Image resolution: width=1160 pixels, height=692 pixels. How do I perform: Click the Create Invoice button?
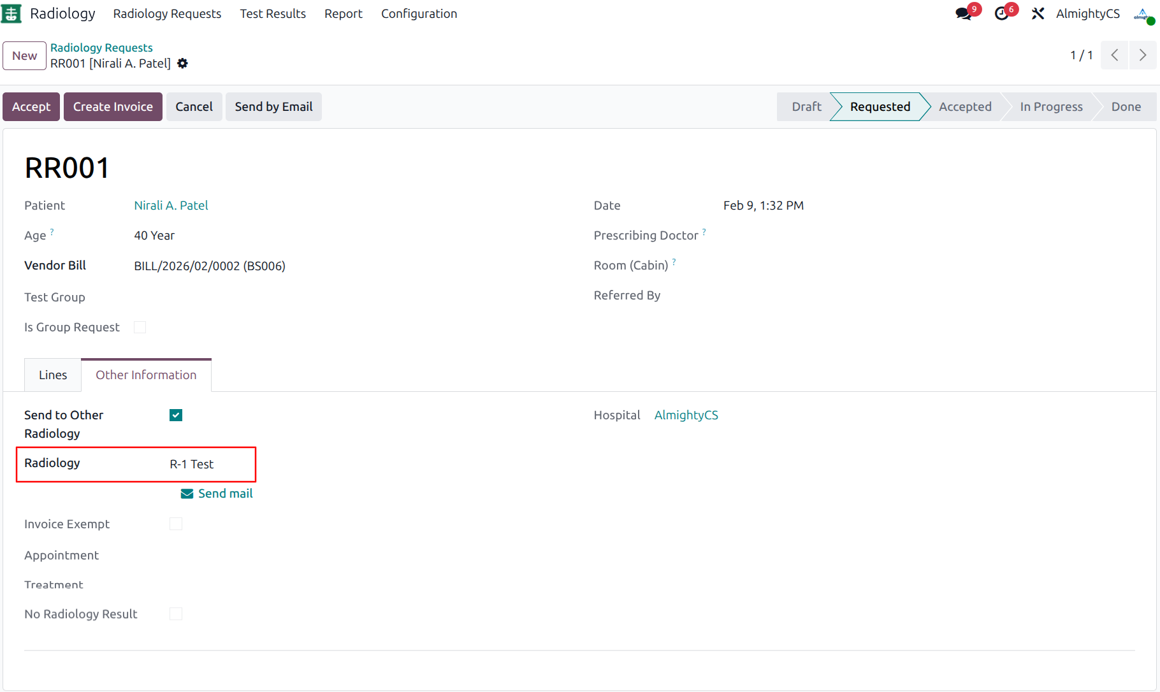112,106
